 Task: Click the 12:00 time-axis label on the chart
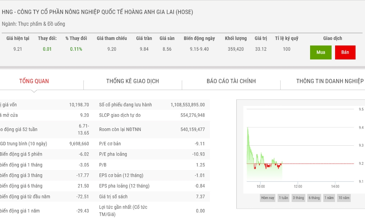pyautogui.click(x=298, y=186)
